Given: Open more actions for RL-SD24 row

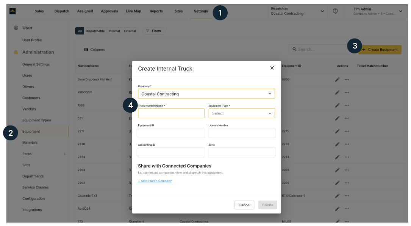Looking at the screenshot, I should [347, 209].
